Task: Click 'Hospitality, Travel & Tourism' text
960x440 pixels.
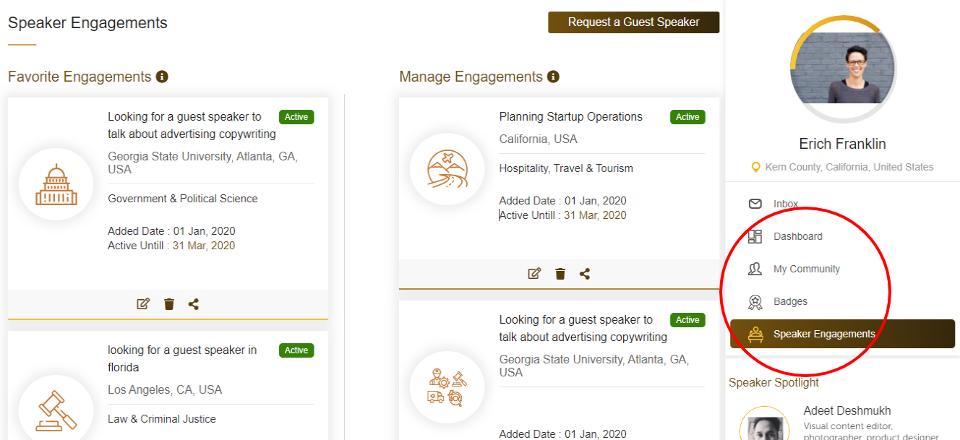Action: point(566,168)
